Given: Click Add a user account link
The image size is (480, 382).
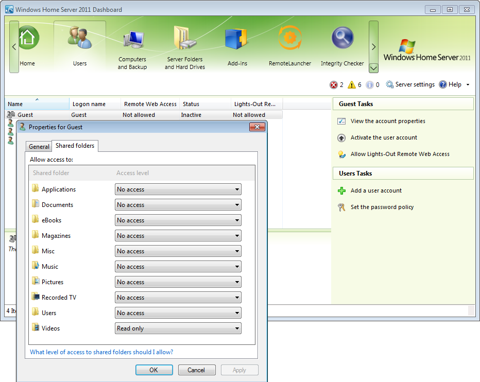Looking at the screenshot, I should click(376, 190).
